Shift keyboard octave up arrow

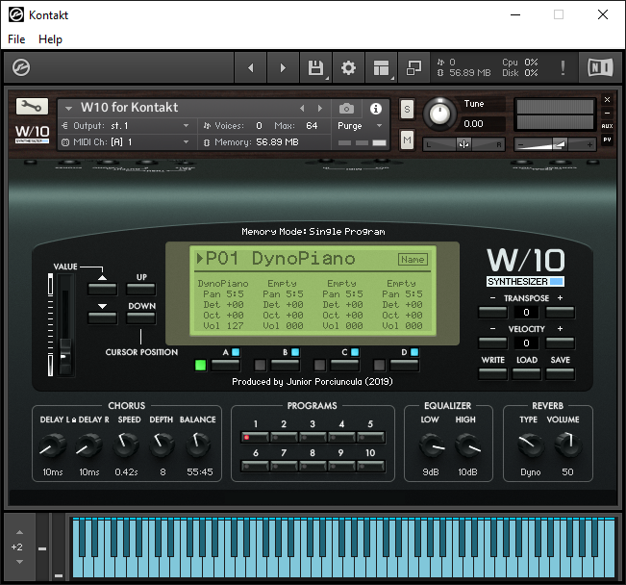pos(19,533)
